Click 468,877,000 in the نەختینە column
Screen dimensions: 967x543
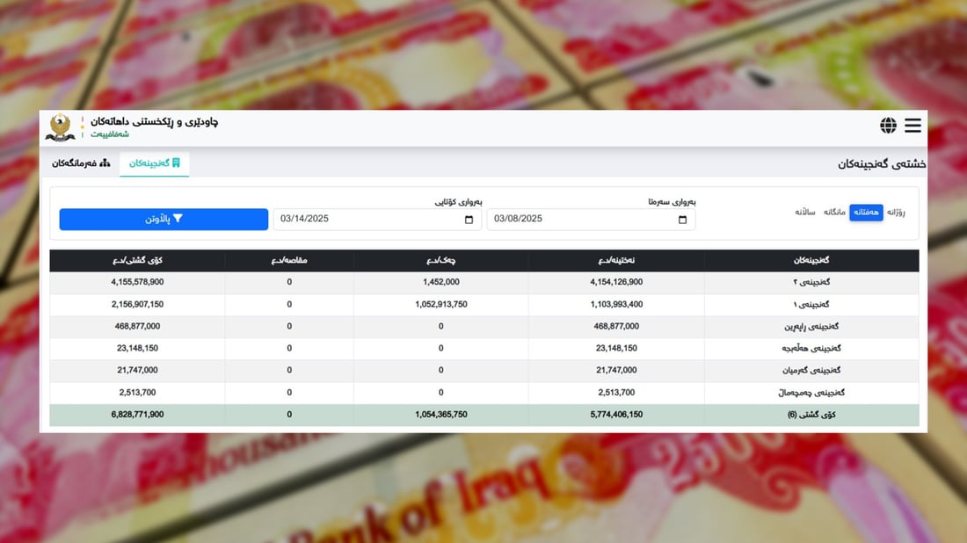click(x=616, y=326)
